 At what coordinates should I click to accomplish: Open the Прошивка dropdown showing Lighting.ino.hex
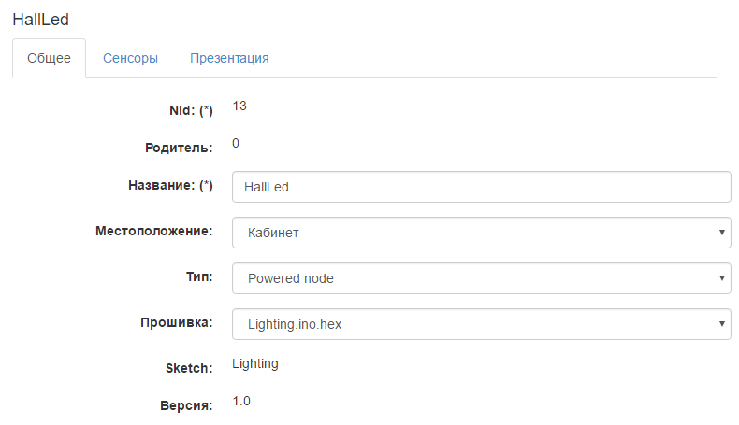coord(481,324)
